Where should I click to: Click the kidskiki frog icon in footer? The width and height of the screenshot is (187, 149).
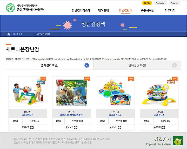click(178, 141)
